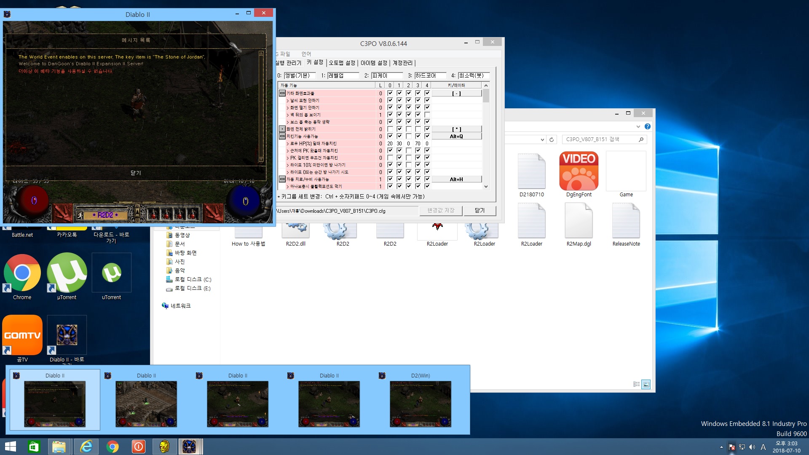Image resolution: width=809 pixels, height=455 pixels.
Task: Check column 2 for 치킨기능 사용가능
Action: 409,136
